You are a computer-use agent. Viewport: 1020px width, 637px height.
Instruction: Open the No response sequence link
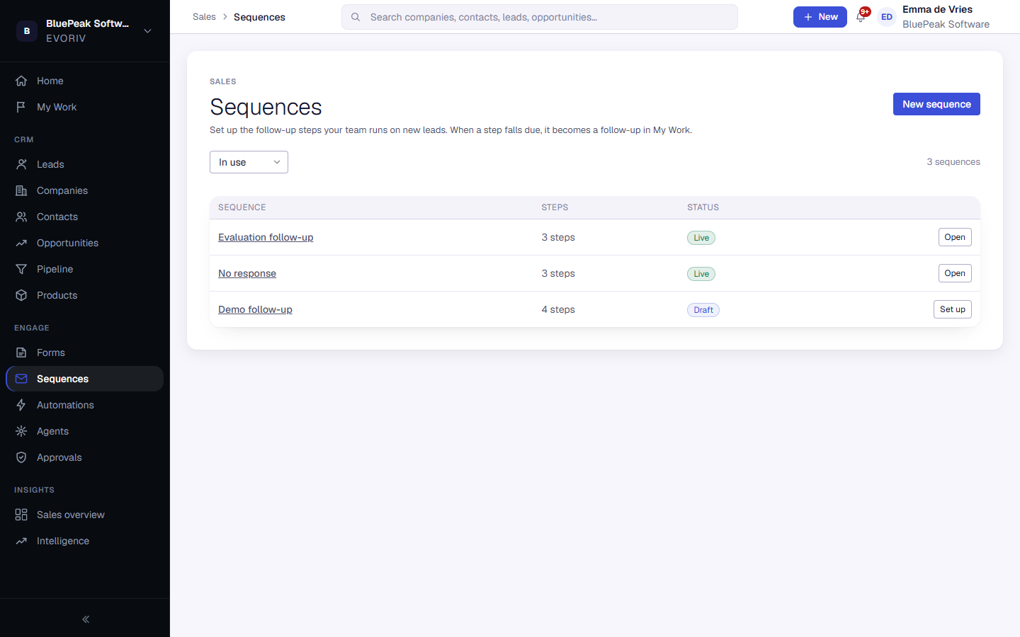click(247, 273)
